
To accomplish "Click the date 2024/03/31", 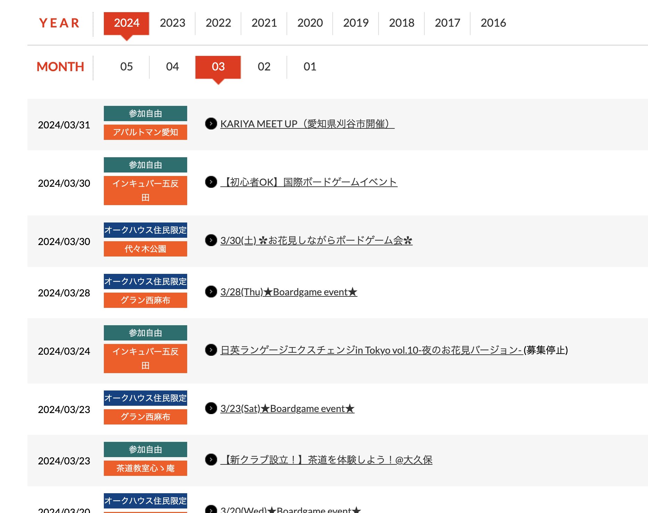I will [64, 125].
